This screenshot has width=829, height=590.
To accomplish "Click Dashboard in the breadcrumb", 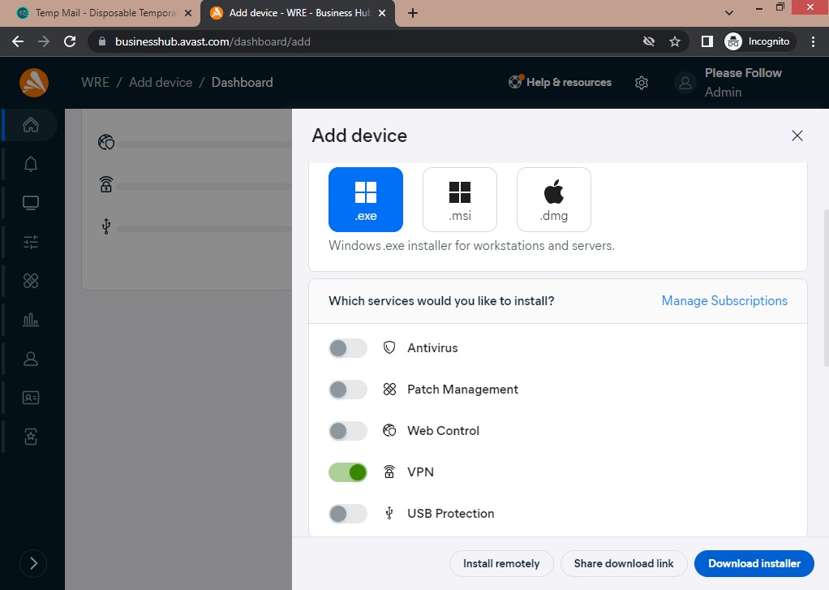I will tap(243, 83).
